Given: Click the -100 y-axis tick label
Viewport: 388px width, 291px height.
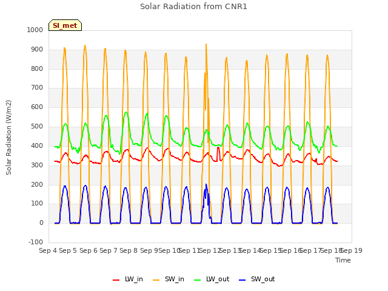Looking at the screenshot, I should pos(36,242).
